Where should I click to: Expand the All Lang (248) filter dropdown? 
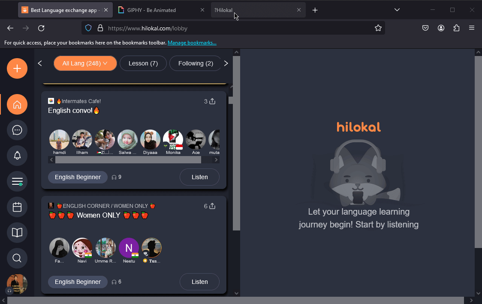(85, 63)
